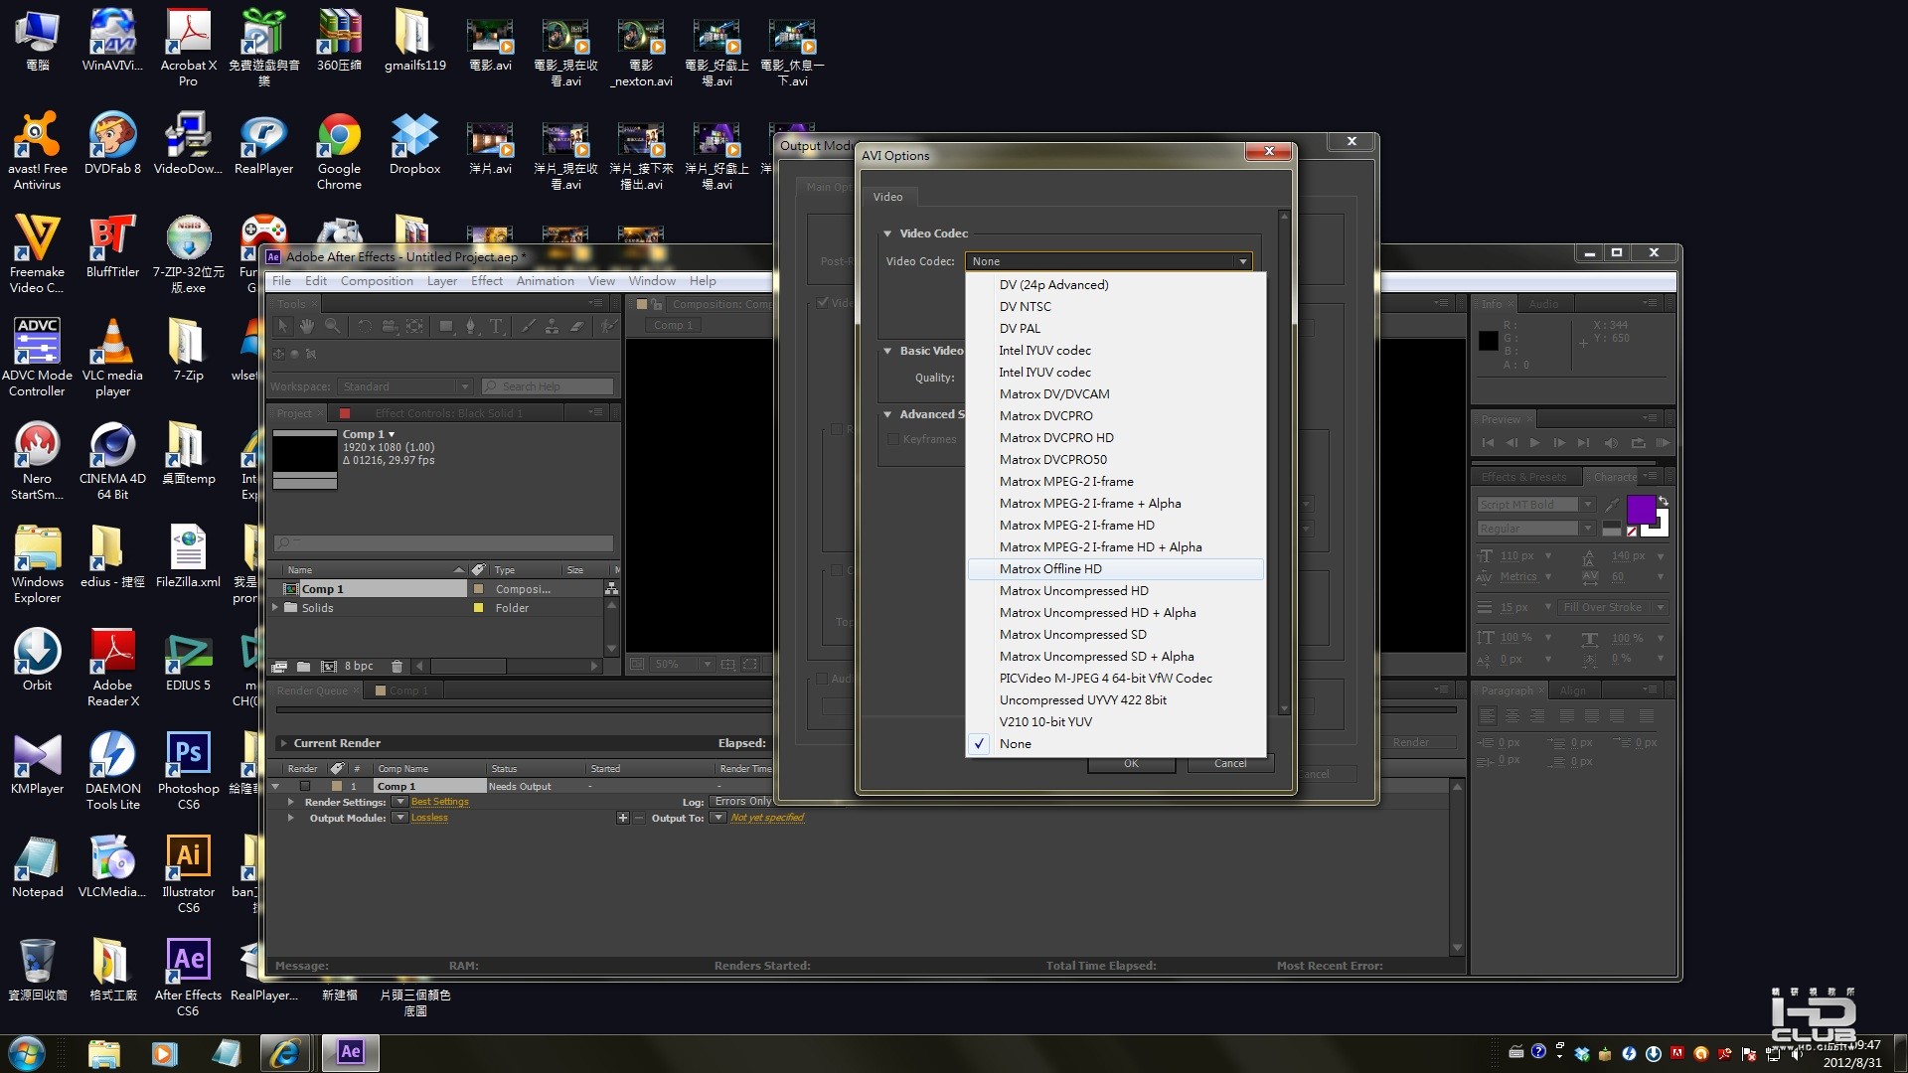Click the Lossless output module link

(x=429, y=818)
